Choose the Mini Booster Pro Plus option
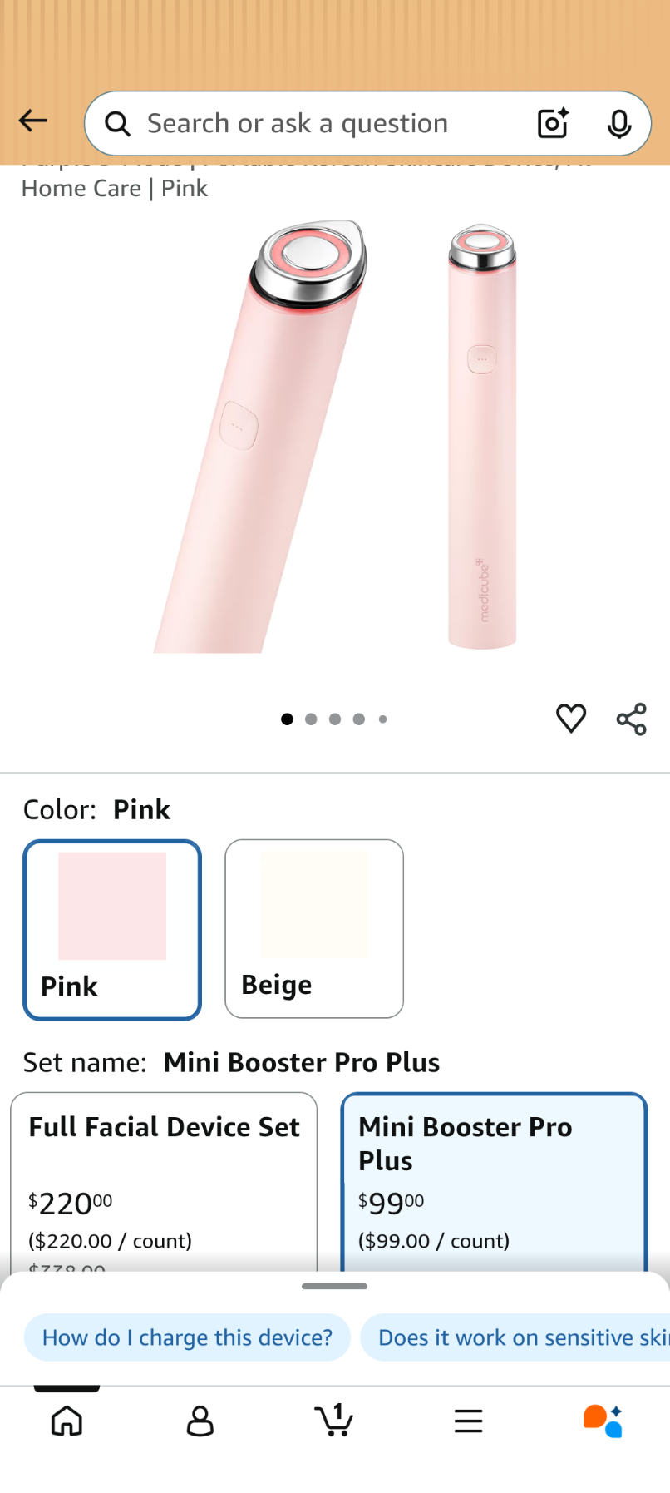Image resolution: width=670 pixels, height=1493 pixels. (494, 1181)
